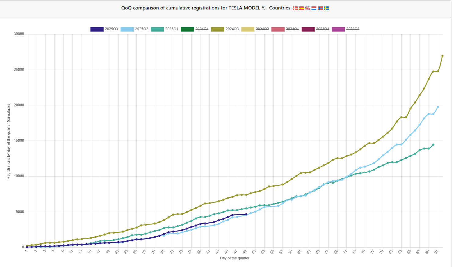Click the 2023Q4 maroon legend swatch
This screenshot has width=453, height=267.
[x=308, y=29]
